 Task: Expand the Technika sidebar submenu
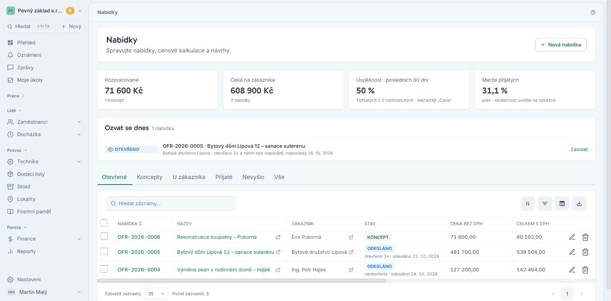[79, 162]
